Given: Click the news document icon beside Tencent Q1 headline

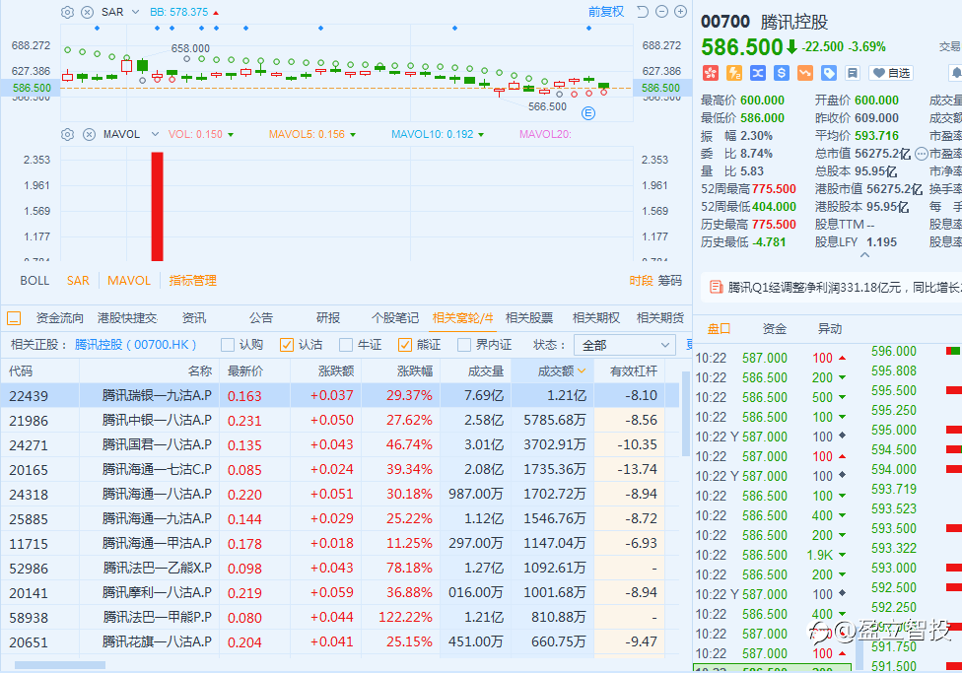Looking at the screenshot, I should click(x=715, y=287).
